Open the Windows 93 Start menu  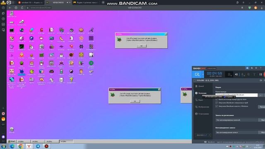(x=12, y=142)
